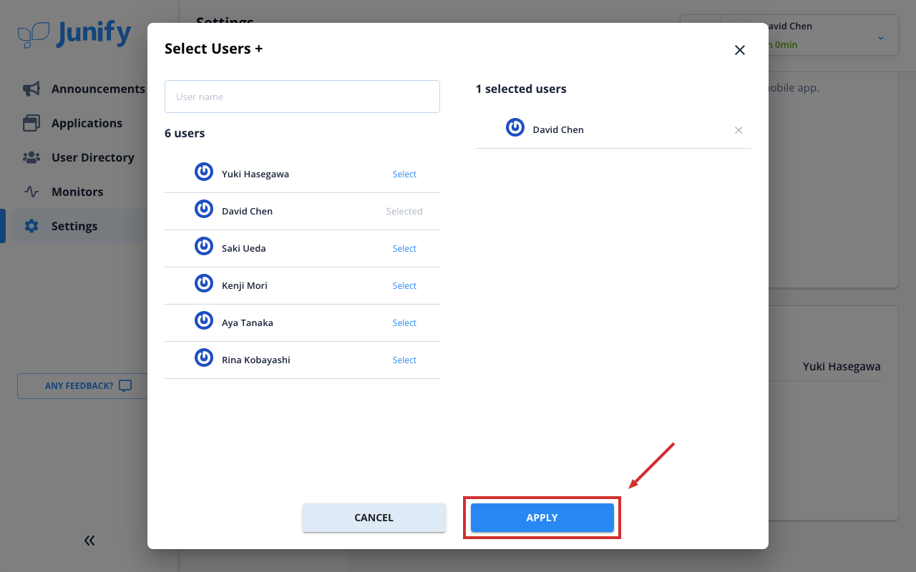
Task: Remove David Chen from selected users
Action: coord(739,130)
